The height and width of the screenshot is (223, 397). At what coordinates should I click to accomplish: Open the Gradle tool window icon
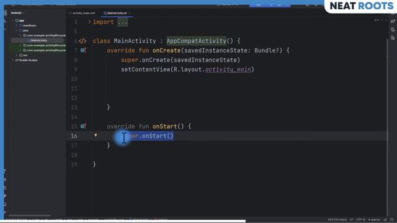(393, 22)
